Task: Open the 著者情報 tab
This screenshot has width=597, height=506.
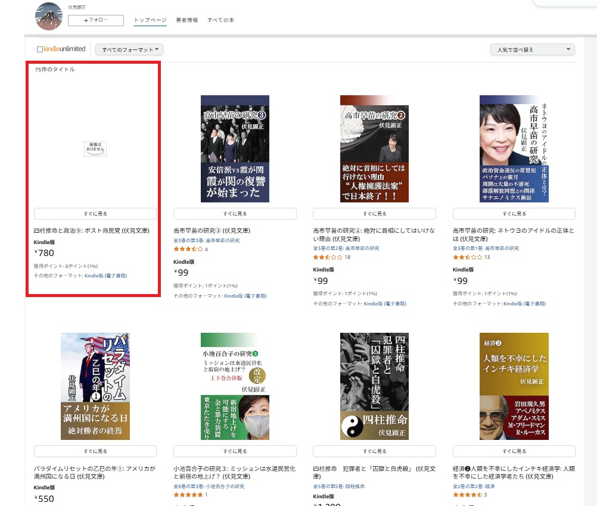Action: [x=187, y=20]
